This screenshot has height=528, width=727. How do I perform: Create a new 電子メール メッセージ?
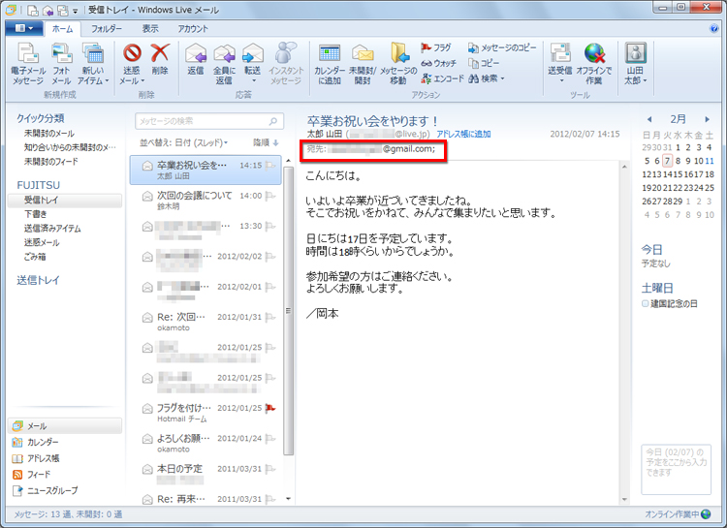[28, 64]
